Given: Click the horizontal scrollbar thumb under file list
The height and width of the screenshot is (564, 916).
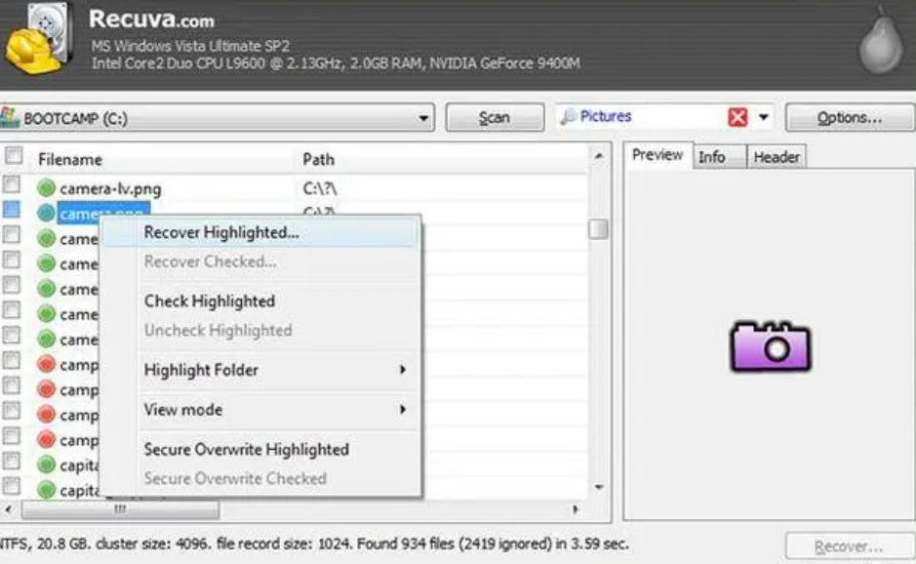Looking at the screenshot, I should point(120,509).
